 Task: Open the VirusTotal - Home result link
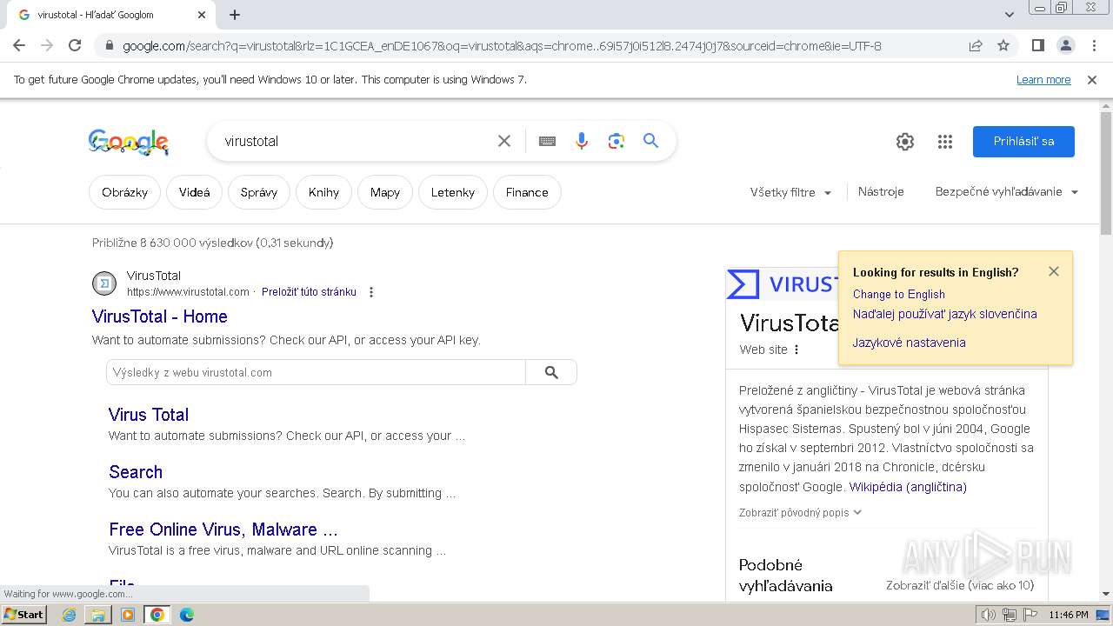(160, 316)
